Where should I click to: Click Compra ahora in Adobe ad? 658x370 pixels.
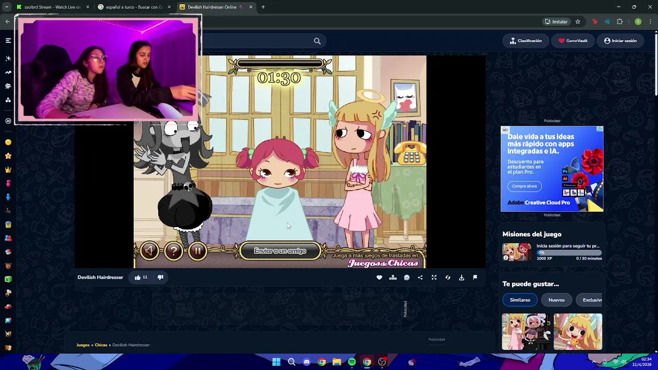[524, 186]
